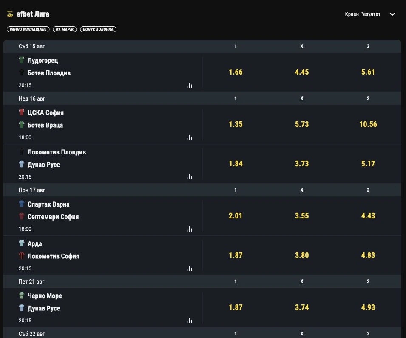Click Арда team jersey icon

pos(22,243)
